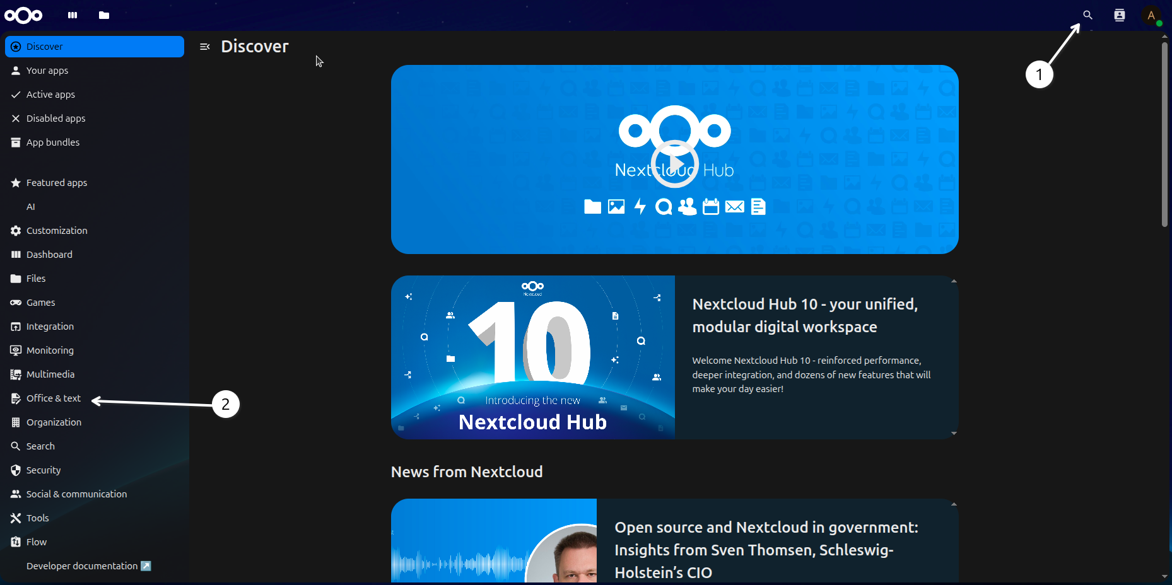This screenshot has height=585, width=1172.
Task: Open the Nextcloud Hub 10 headline
Action: pyautogui.click(x=805, y=315)
